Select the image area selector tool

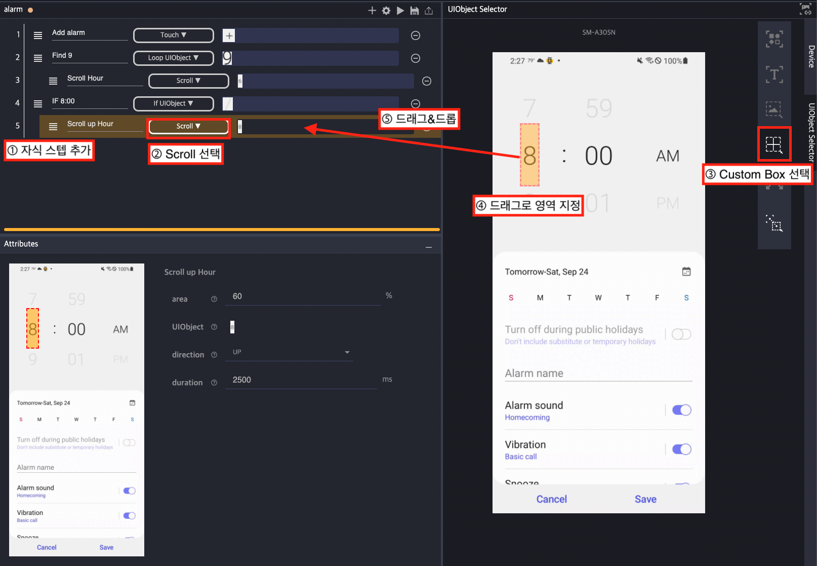(774, 109)
